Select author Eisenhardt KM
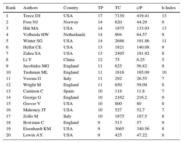Viewport: 183px width, 143px height. [x=37, y=129]
